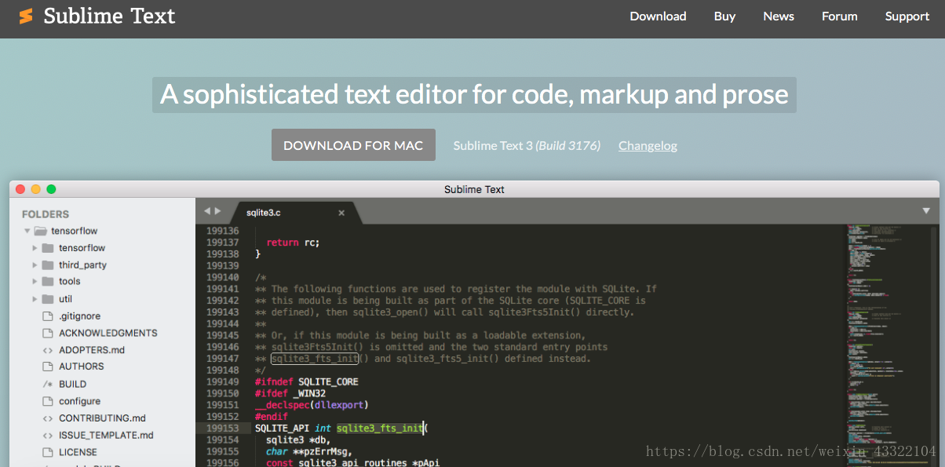Click the tools folder icon

pyautogui.click(x=48, y=281)
